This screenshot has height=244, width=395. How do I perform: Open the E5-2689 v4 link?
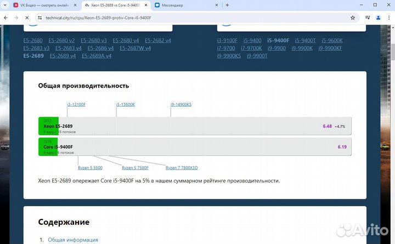(x=63, y=56)
